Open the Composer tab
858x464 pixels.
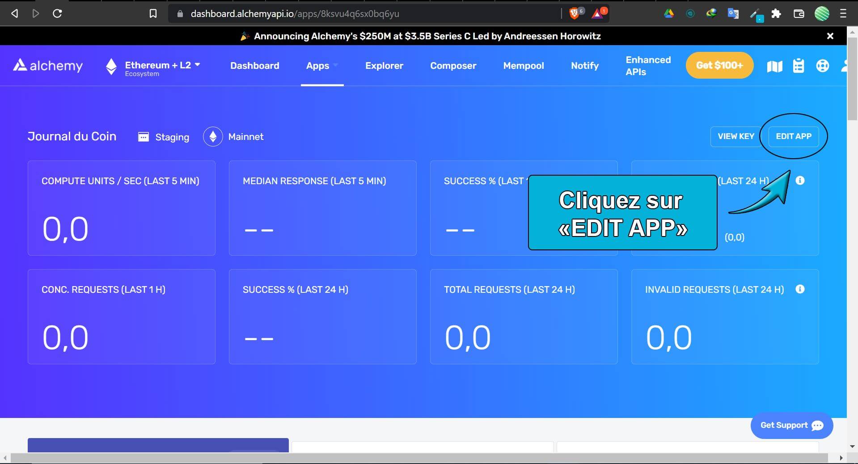pos(453,66)
